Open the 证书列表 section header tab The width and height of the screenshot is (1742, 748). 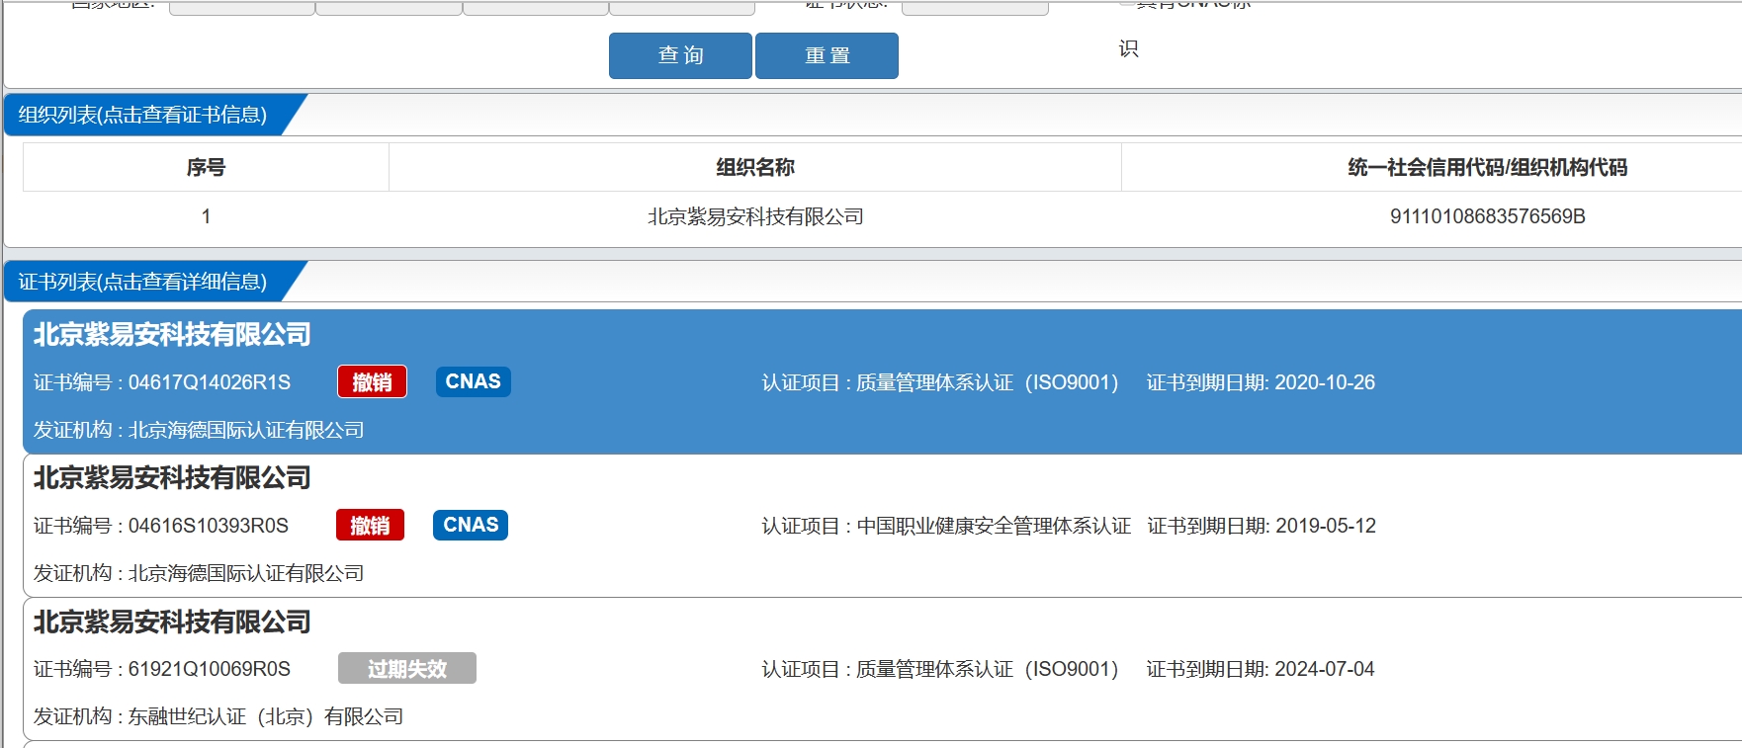[x=143, y=282]
